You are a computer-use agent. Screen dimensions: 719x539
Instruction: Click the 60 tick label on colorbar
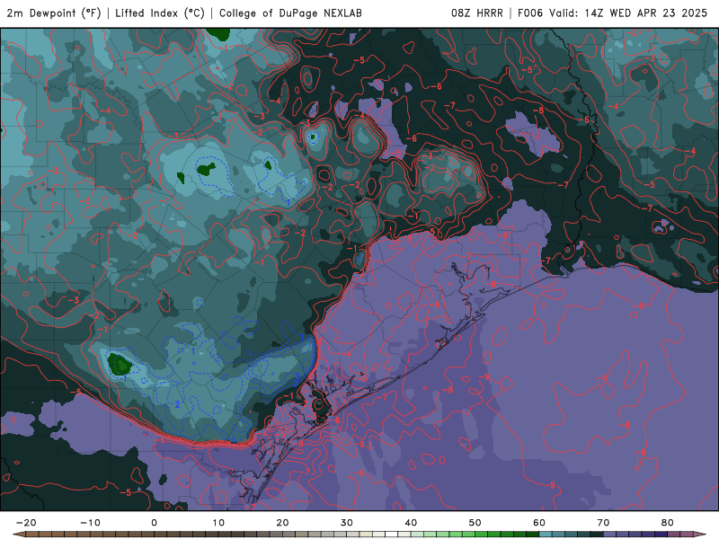[539, 523]
